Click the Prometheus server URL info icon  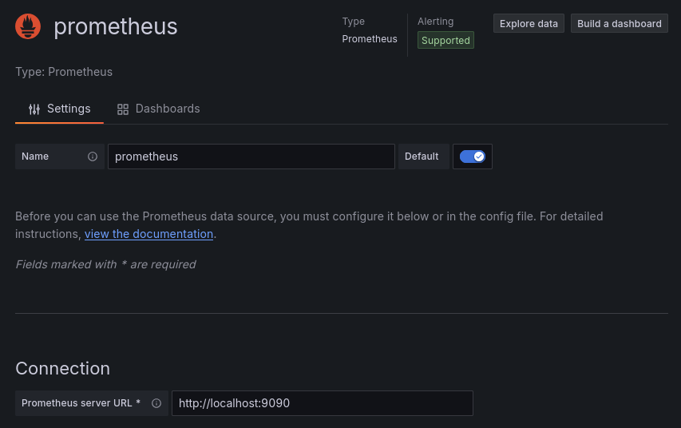click(x=156, y=403)
